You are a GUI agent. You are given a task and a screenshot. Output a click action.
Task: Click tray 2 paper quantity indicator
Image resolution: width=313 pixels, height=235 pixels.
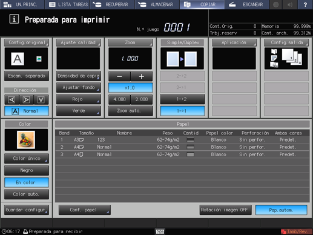coord(190,147)
